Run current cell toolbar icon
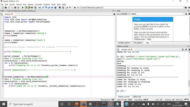 [x=26, y=8]
